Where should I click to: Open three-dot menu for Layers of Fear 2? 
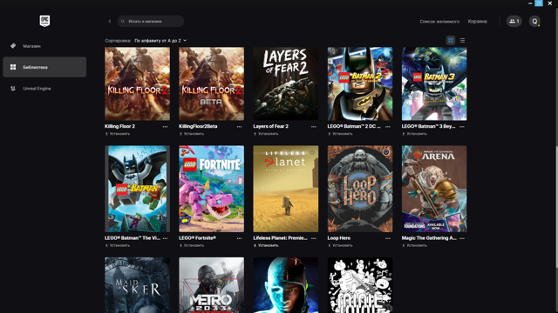tap(314, 127)
